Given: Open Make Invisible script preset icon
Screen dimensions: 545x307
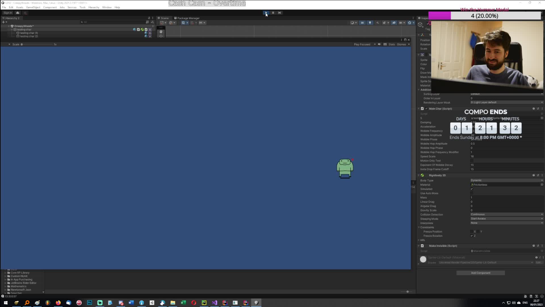Looking at the screenshot, I should pos(538,246).
